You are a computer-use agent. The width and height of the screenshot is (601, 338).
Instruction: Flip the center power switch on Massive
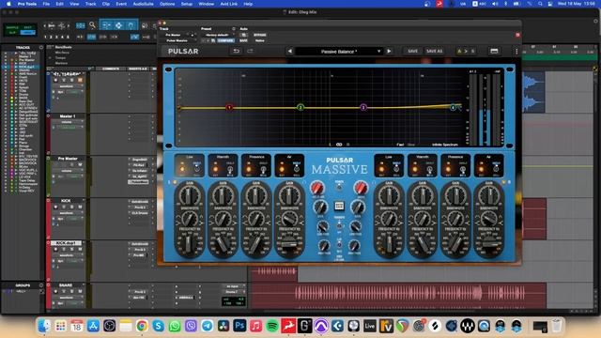(x=339, y=188)
